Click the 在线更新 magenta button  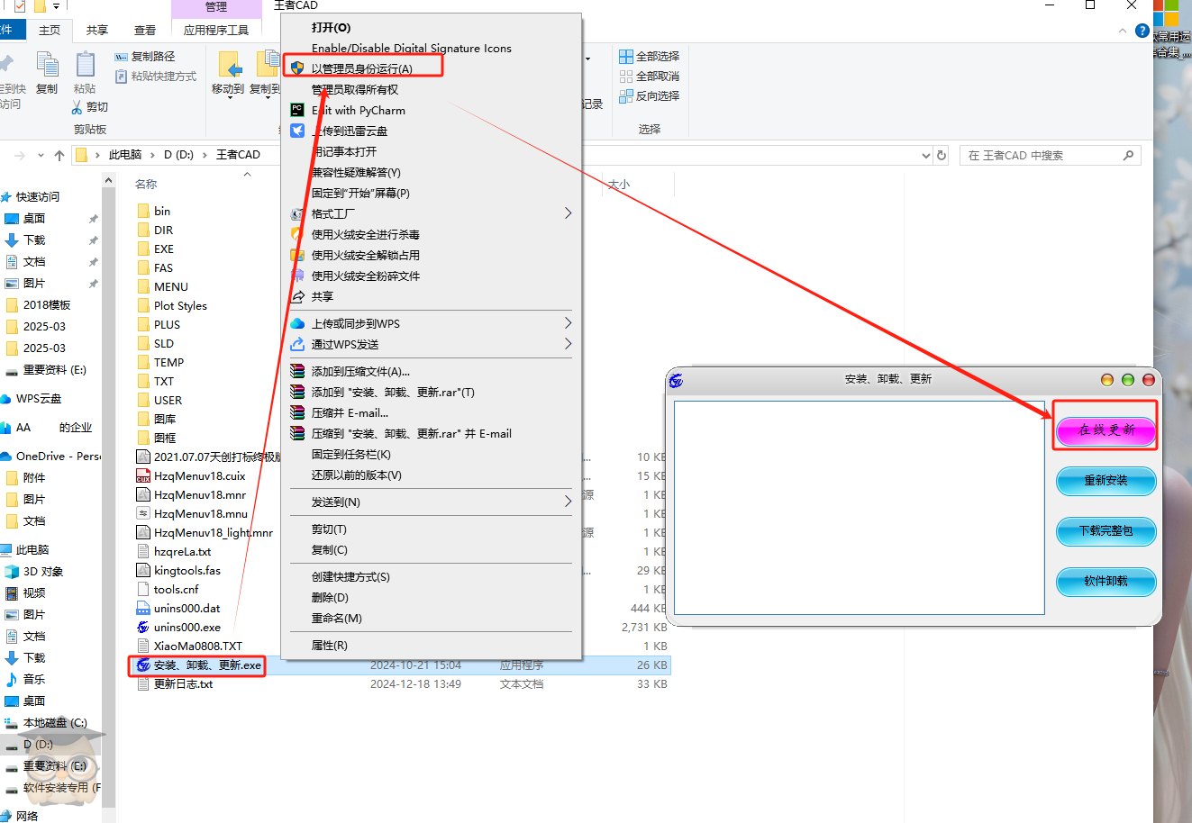[1106, 430]
